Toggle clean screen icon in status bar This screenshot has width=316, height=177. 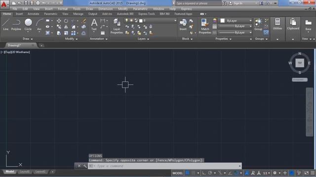pos(306,173)
